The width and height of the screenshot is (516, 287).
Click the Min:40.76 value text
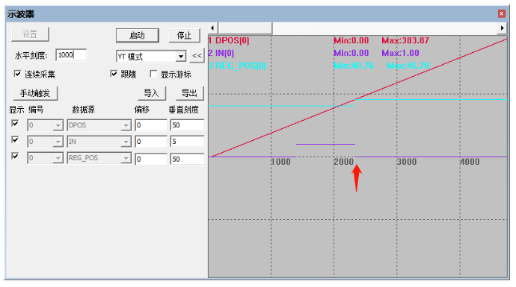[x=354, y=66]
